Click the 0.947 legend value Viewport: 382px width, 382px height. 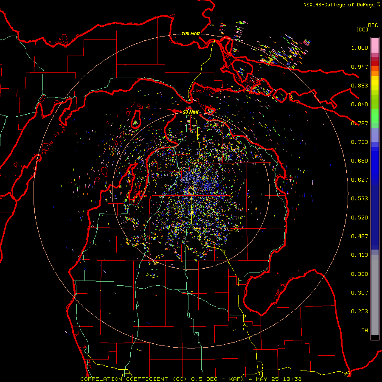pos(360,67)
